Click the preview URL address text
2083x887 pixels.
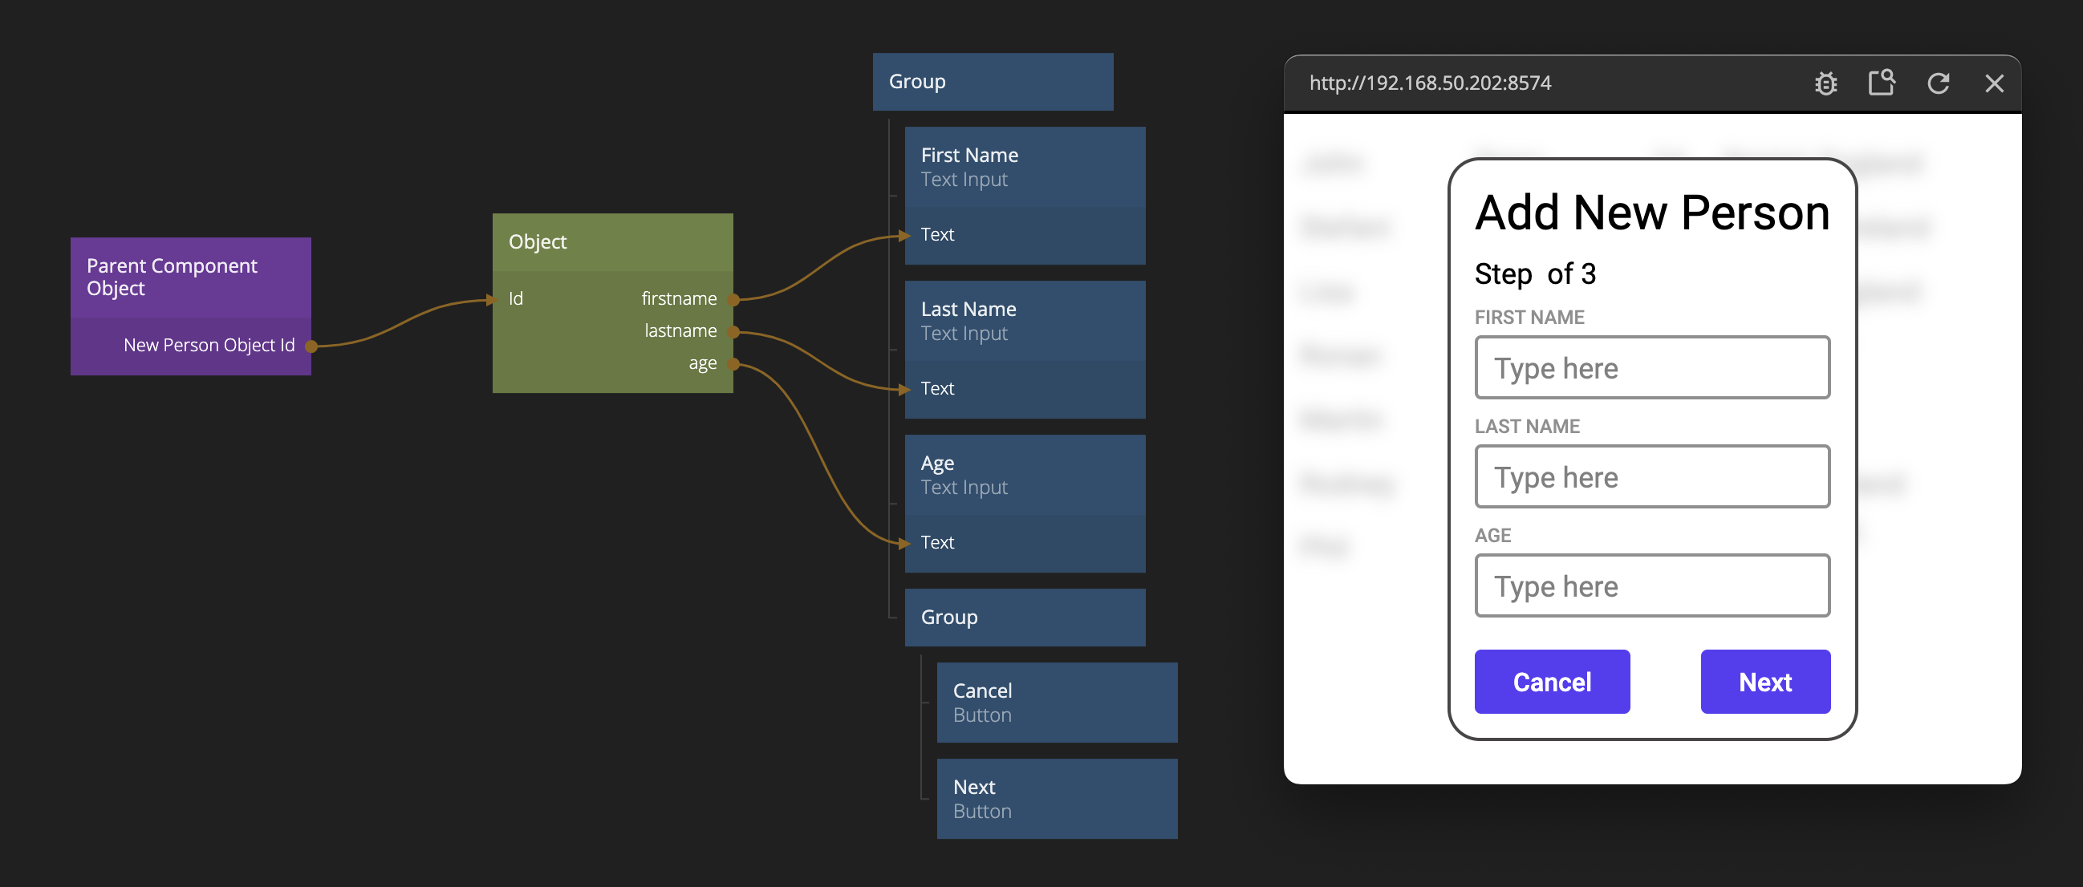1429,83
